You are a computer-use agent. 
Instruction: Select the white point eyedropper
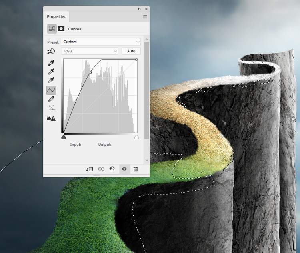pyautogui.click(x=51, y=80)
